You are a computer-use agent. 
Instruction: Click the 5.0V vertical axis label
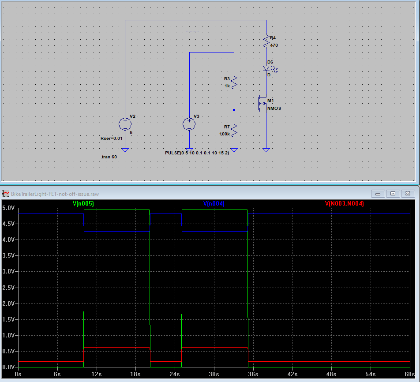8,208
